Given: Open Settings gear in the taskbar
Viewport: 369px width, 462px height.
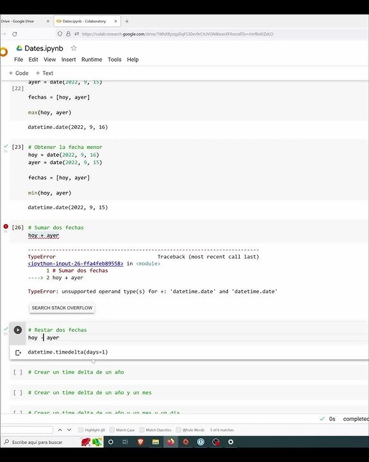Looking at the screenshot, I should [x=231, y=442].
